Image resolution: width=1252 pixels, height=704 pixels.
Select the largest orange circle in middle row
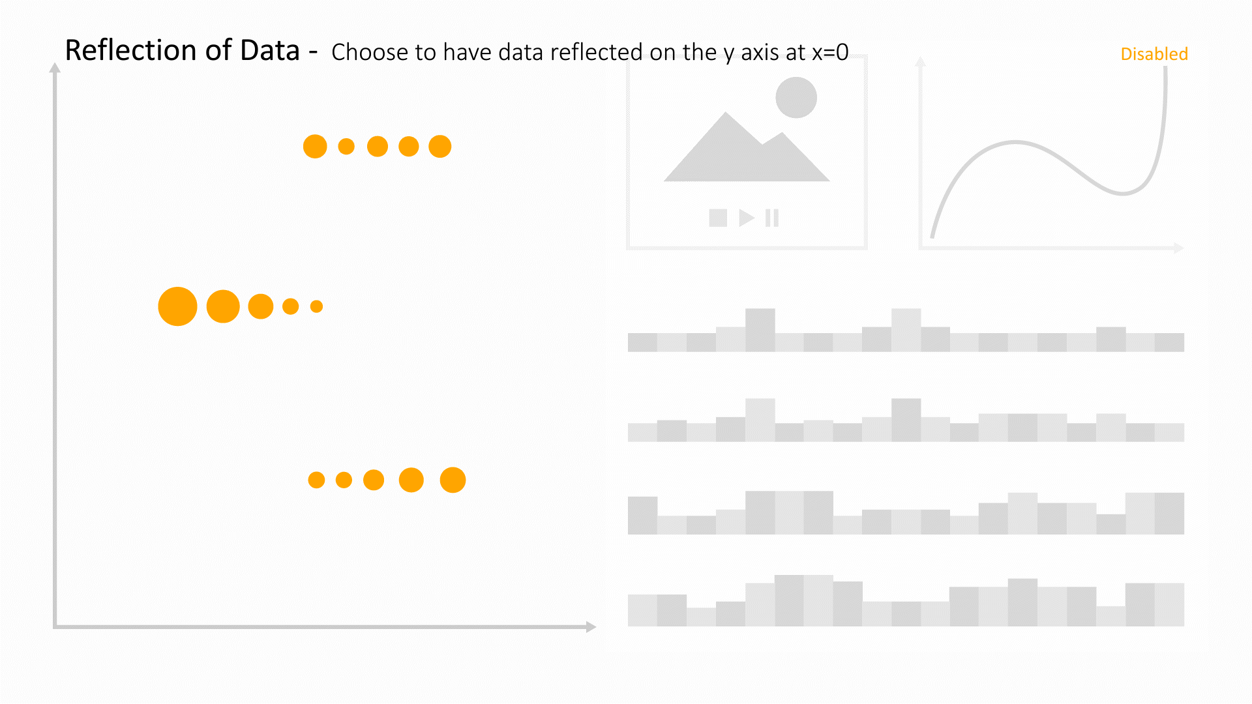click(x=177, y=306)
